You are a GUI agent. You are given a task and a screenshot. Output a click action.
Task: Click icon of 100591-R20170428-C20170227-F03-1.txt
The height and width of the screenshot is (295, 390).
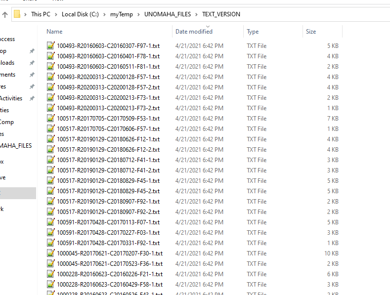coord(51,232)
